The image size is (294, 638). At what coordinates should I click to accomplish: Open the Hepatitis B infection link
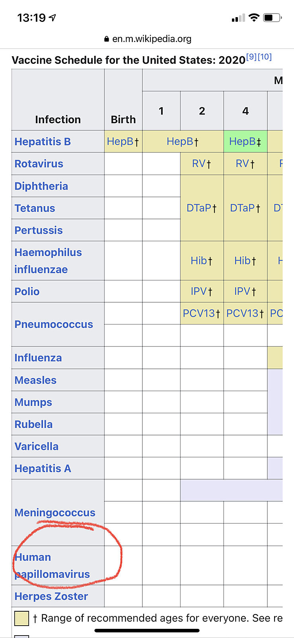click(x=43, y=142)
